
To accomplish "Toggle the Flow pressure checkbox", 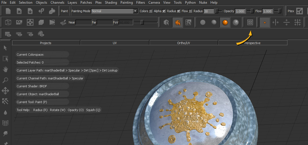I will click(x=190, y=11).
